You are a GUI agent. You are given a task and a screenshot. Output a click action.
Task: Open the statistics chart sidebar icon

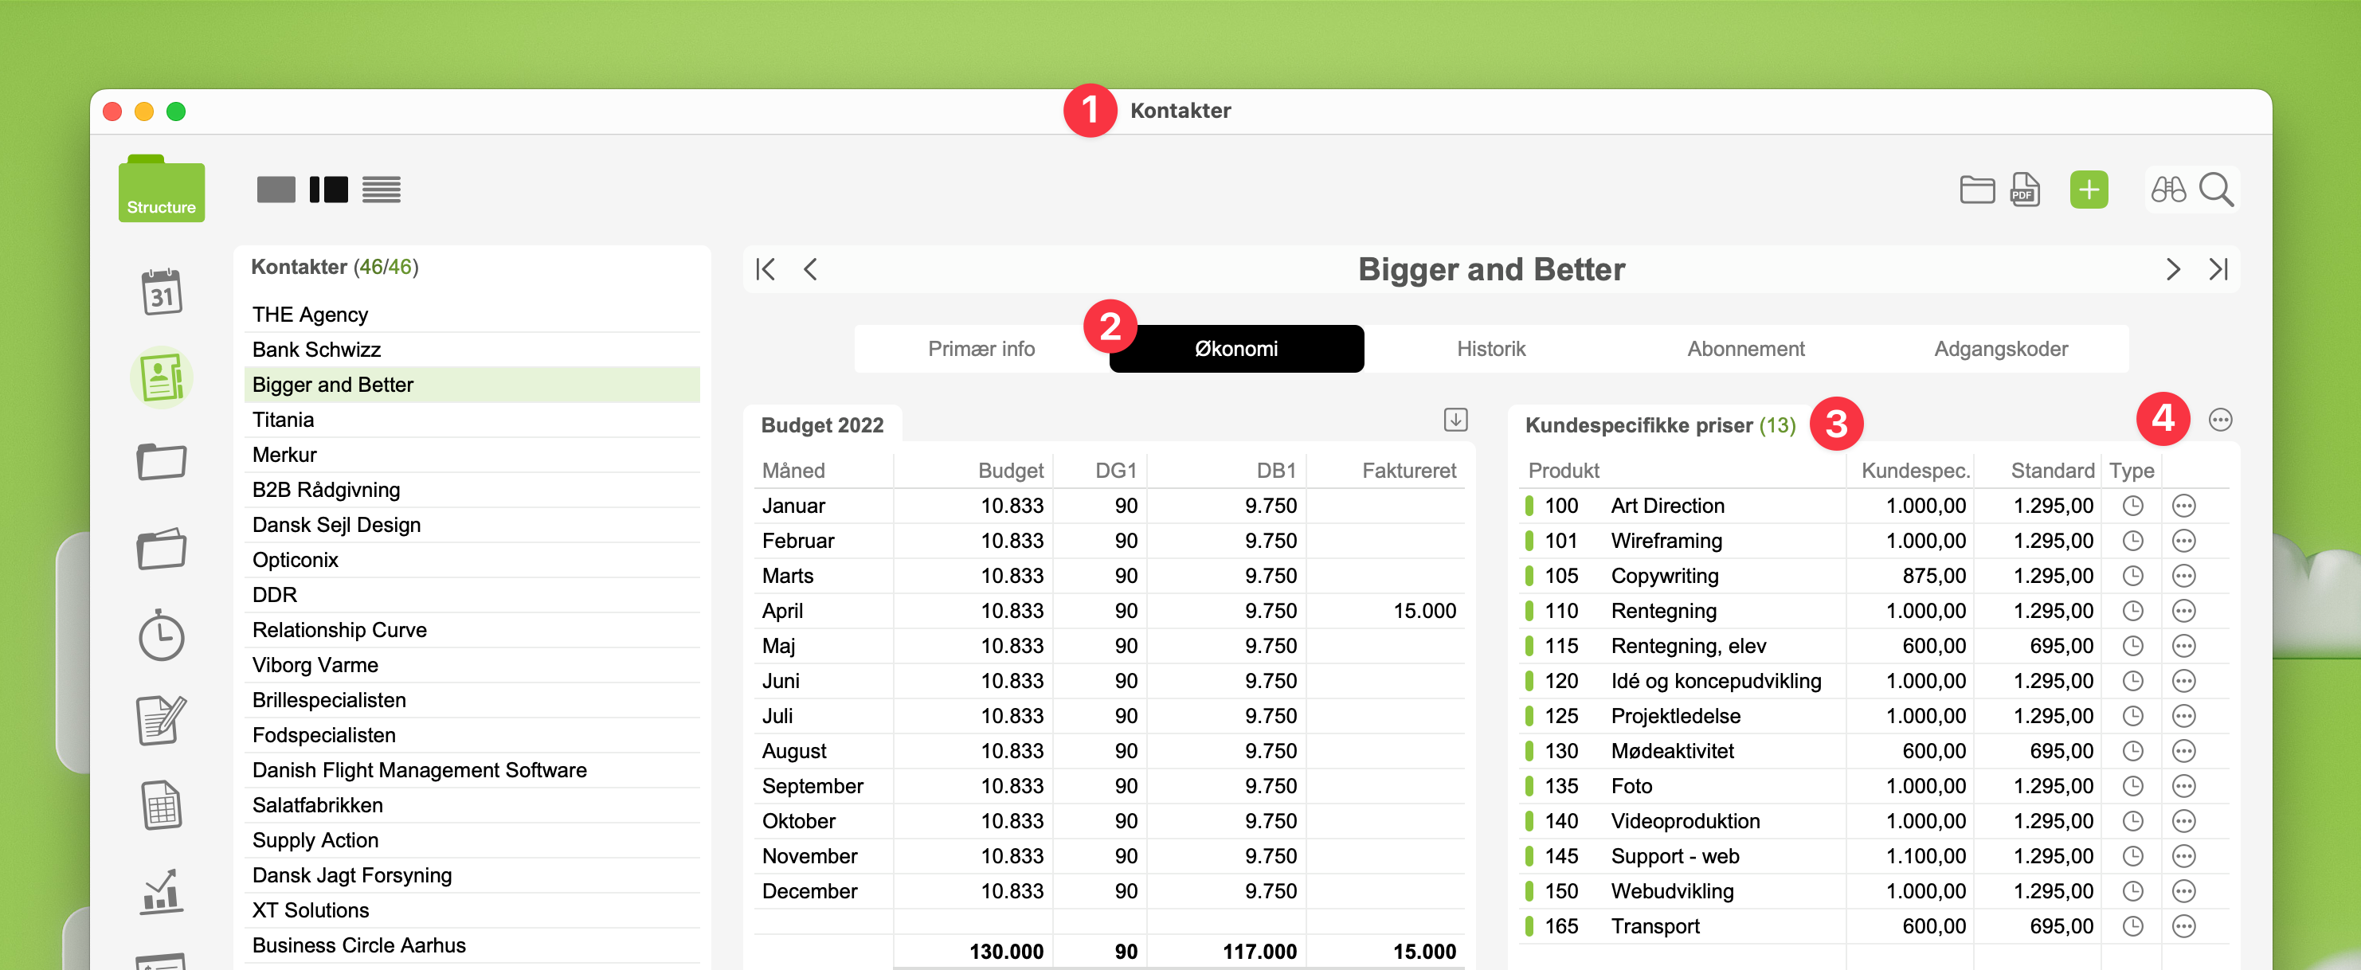point(162,891)
